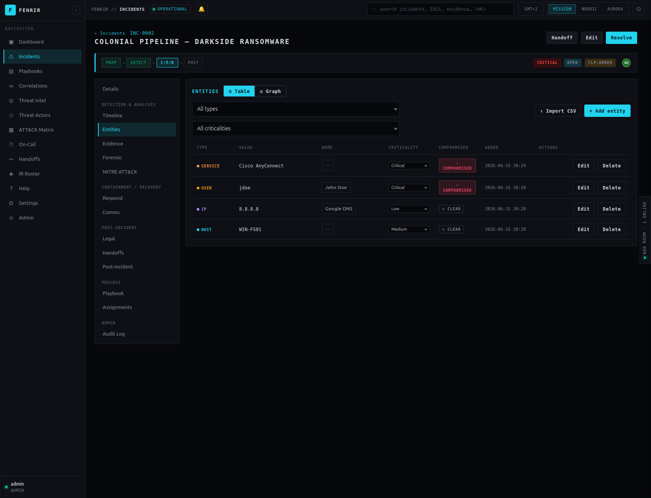Go back to Incidents list link
This screenshot has height=498, width=651.
[x=110, y=33]
